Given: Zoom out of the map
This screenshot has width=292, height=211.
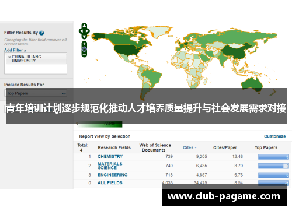Looking at the screenshot, I should [84, 54].
